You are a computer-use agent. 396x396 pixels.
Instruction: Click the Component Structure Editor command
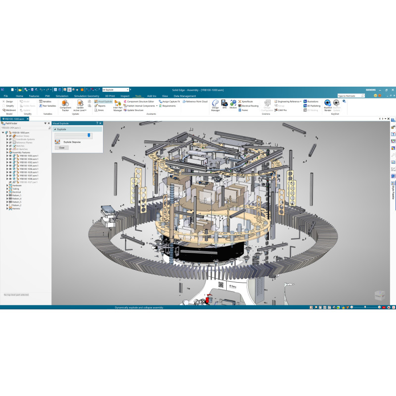pyautogui.click(x=140, y=101)
